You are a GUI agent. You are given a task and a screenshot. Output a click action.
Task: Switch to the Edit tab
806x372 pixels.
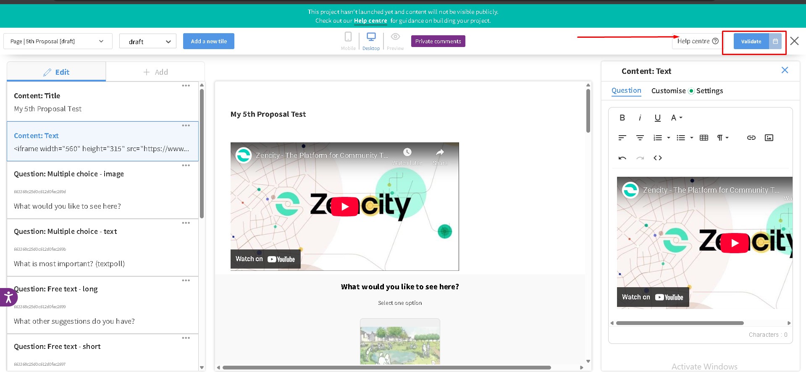point(56,72)
